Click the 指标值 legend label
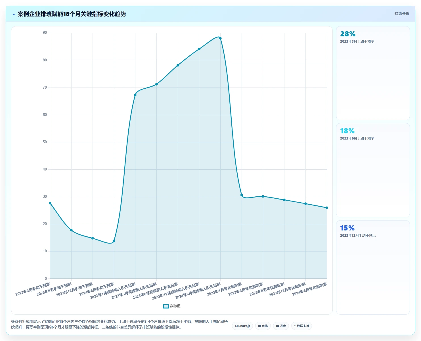The width and height of the screenshot is (421, 341). 175,306
